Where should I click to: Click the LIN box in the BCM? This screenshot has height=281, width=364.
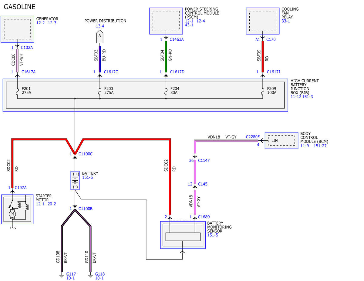[281, 140]
